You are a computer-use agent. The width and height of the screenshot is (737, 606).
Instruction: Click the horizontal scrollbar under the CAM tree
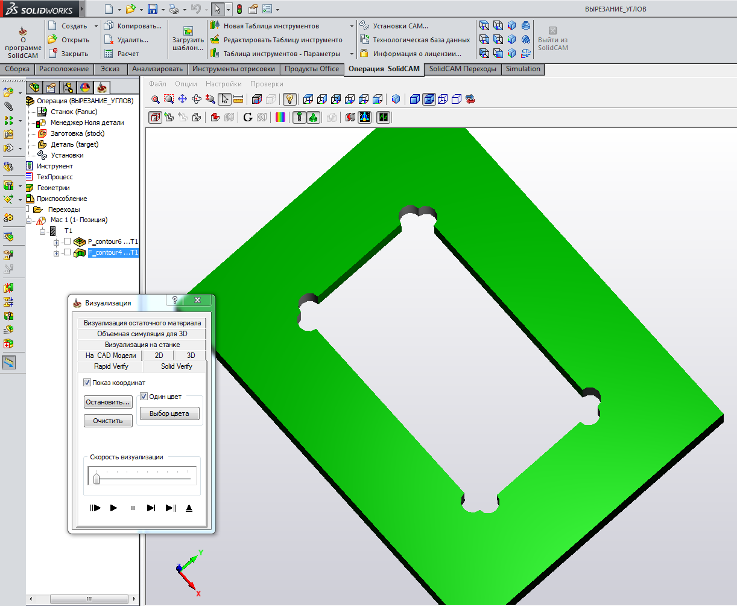88,599
